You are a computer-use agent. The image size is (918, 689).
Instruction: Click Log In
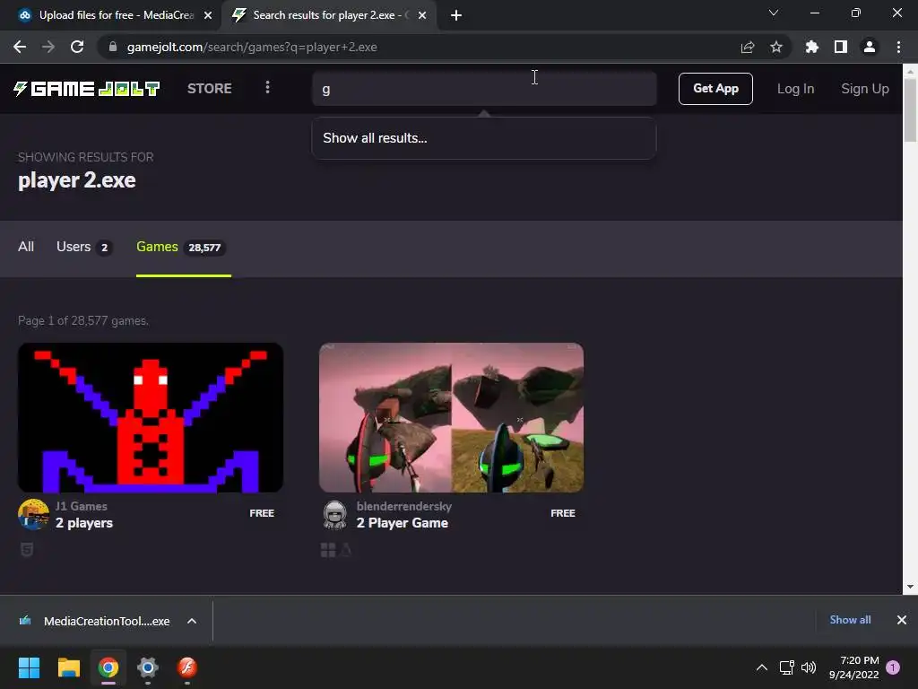pyautogui.click(x=796, y=89)
